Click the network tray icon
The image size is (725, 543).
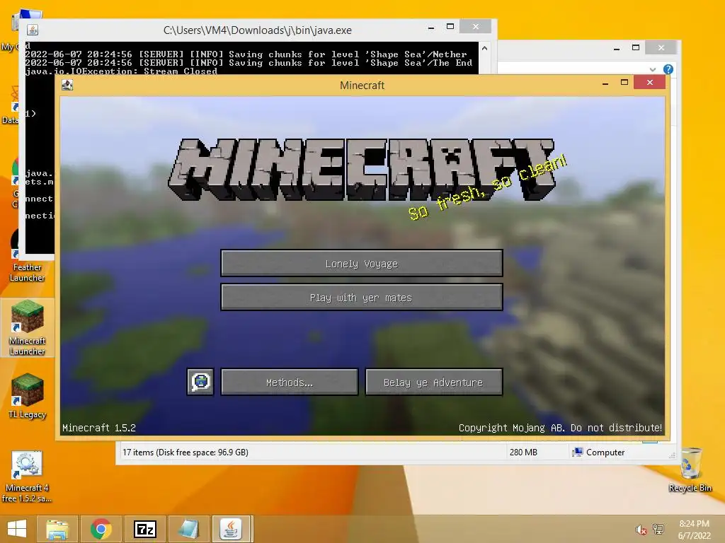(658, 530)
